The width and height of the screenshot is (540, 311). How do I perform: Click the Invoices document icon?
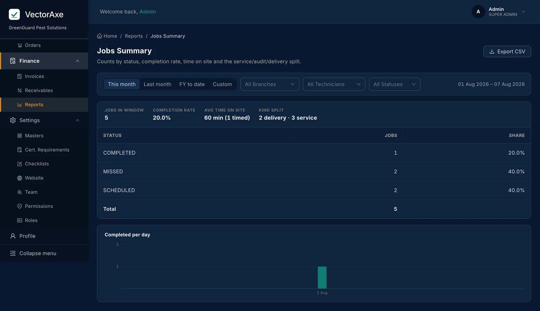[x=20, y=76]
